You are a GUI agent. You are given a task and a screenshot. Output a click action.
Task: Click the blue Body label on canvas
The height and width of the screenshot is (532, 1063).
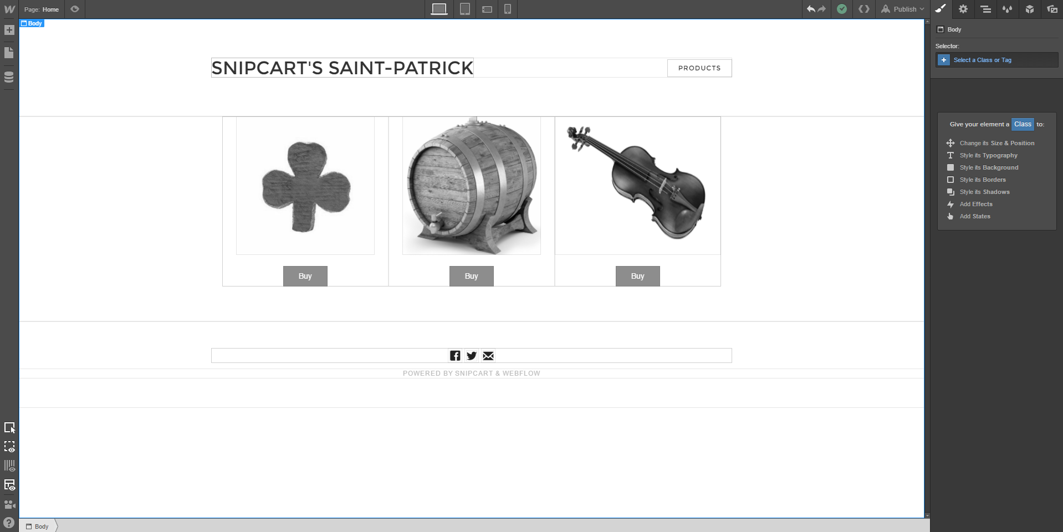pos(32,23)
